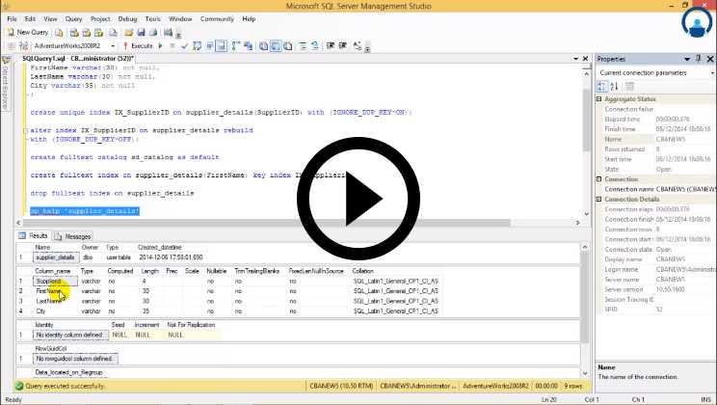Open the Current connection parameters dropdown
The width and height of the screenshot is (717, 405).
click(712, 72)
